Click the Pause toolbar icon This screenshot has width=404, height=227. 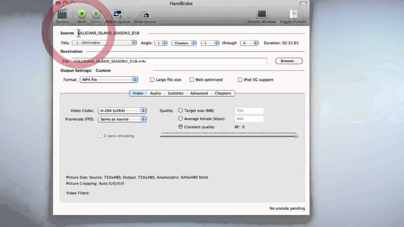pos(96,14)
